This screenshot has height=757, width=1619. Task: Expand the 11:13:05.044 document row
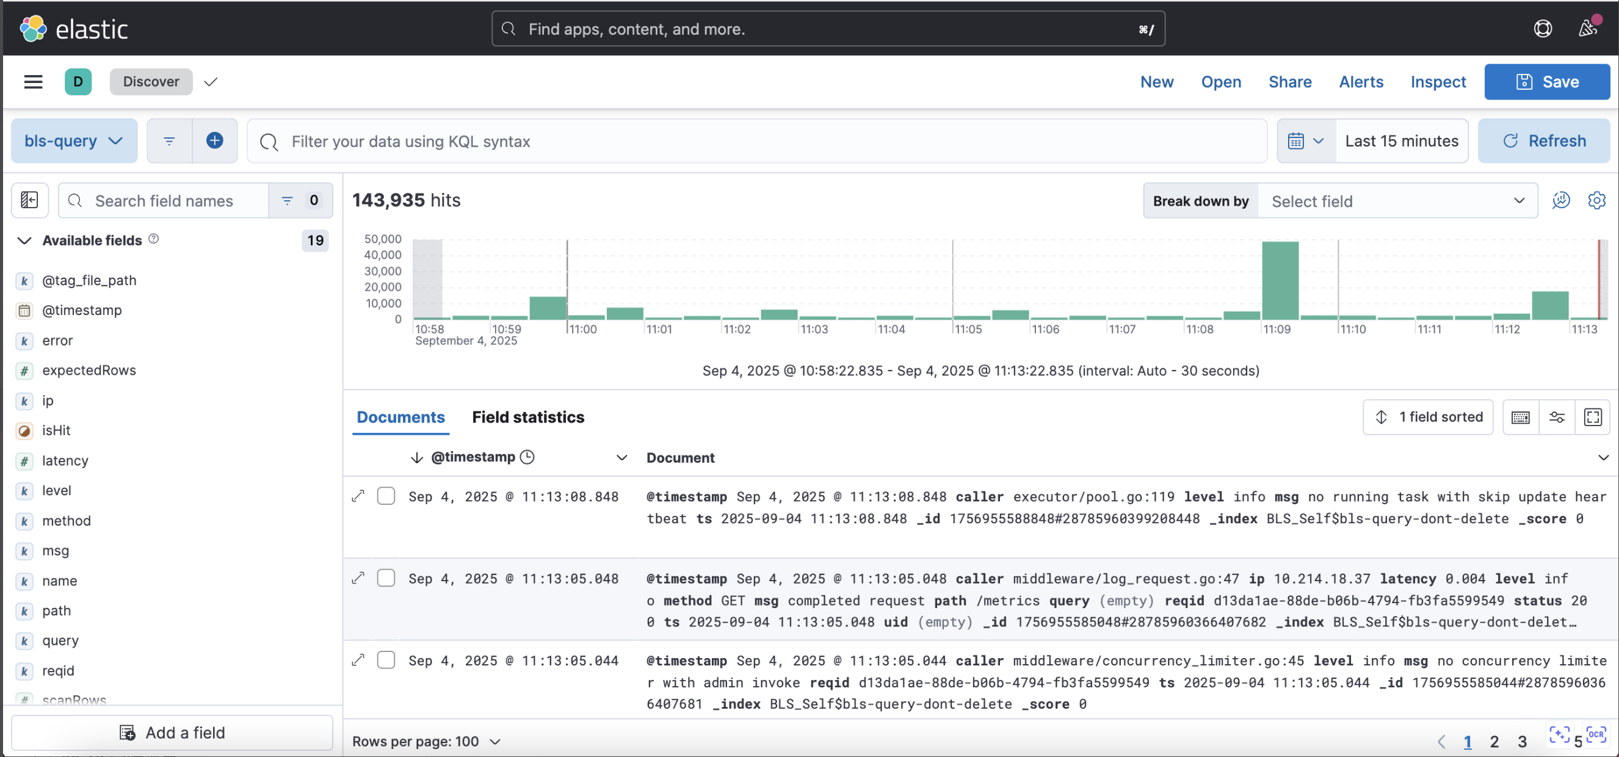coord(358,660)
